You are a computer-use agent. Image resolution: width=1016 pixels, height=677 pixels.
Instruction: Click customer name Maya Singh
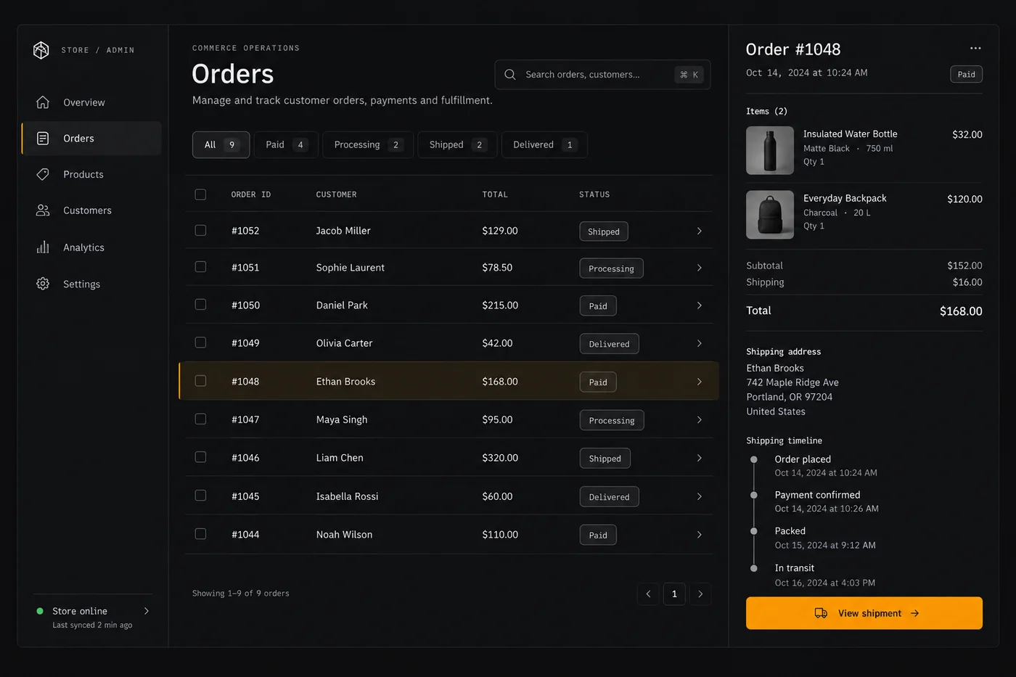[342, 419]
